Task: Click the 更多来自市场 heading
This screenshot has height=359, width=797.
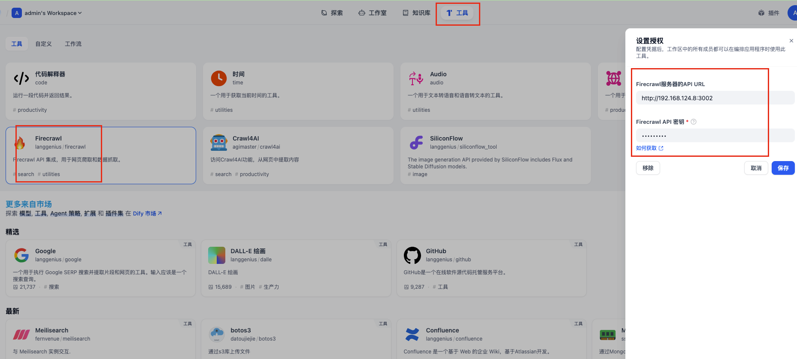Action: click(29, 204)
